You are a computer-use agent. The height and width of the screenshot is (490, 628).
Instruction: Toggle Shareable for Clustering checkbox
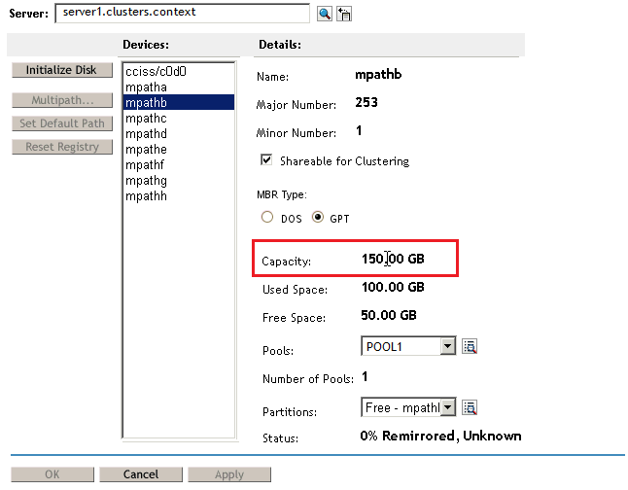point(266,159)
